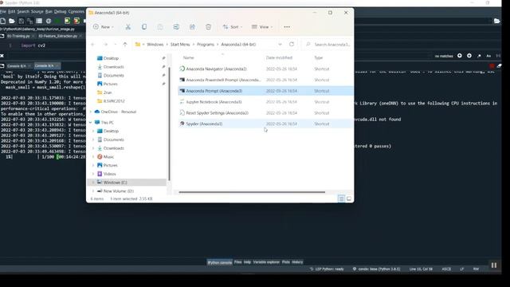This screenshot has width=510, height=287.
Task: Open Spyder Debug menu
Action: coord(61,11)
